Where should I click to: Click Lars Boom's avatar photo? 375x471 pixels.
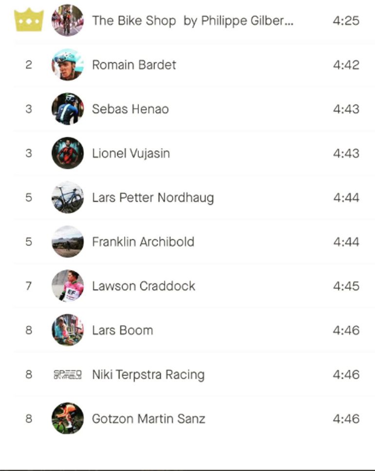click(68, 330)
